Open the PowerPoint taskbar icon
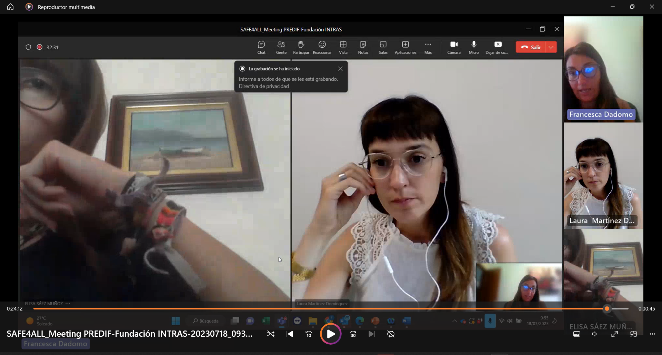Screen dimensions: 662x355 click(375, 321)
